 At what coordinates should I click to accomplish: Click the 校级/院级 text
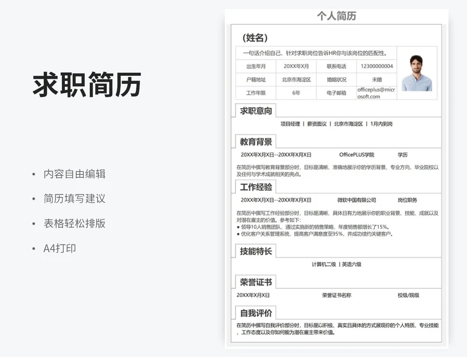click(408, 295)
